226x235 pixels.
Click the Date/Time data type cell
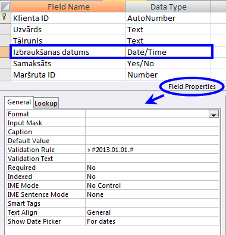(168, 52)
